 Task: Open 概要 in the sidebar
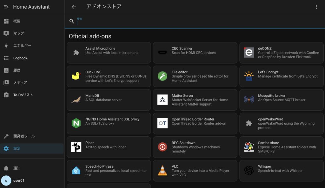click(32, 21)
